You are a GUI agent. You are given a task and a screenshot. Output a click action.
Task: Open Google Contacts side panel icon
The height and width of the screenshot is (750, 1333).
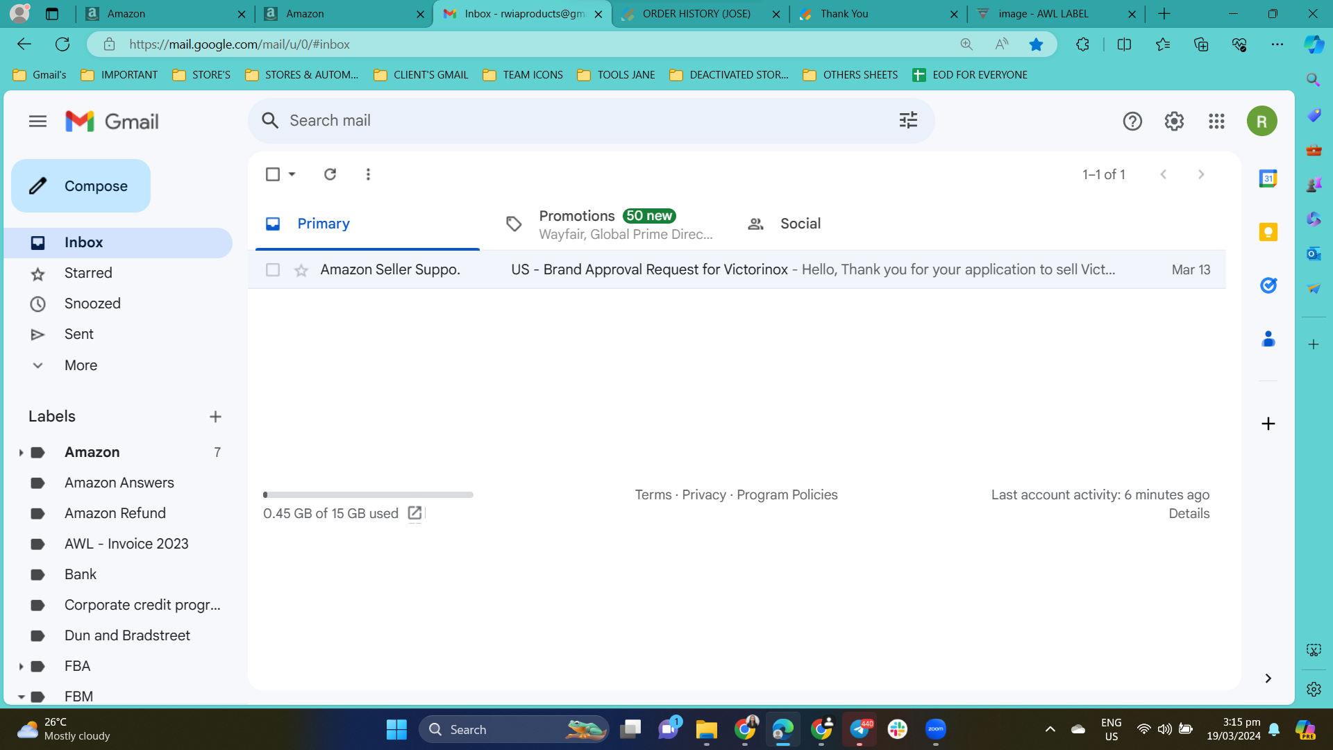coord(1268,339)
